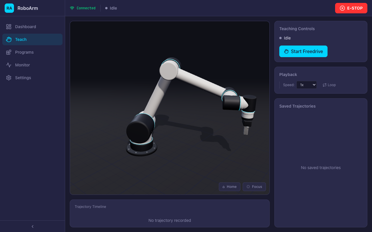Click the Saved Trajectories heading
This screenshot has height=232, width=372.
[297, 106]
